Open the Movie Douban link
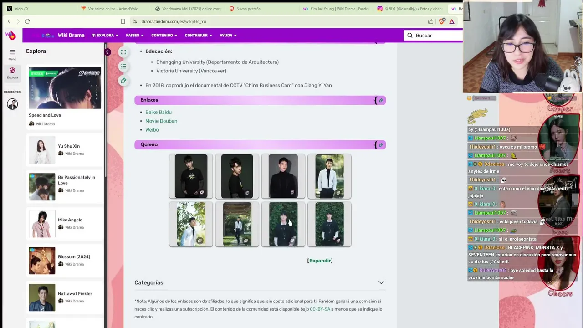This screenshot has width=583, height=328. click(161, 121)
